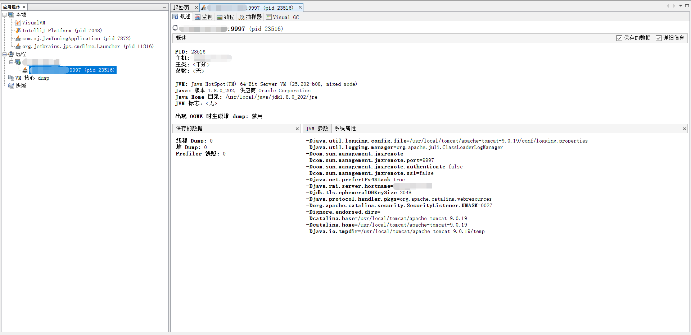Click the jmxremote.authenticate=false argument
This screenshot has height=335, width=691.
[384, 167]
